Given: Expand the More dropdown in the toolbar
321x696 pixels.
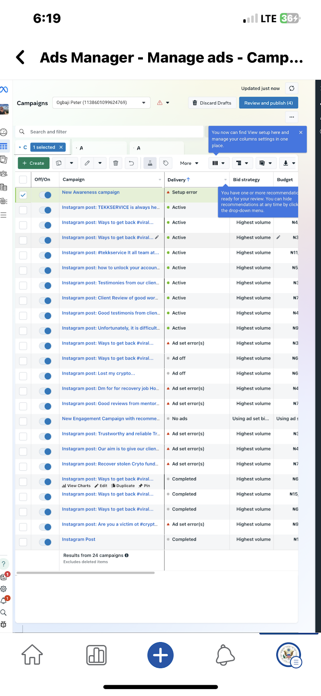Looking at the screenshot, I should (x=189, y=163).
